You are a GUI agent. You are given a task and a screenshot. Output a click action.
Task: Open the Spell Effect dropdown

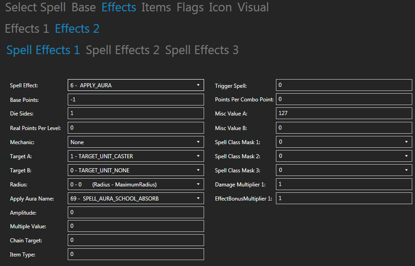click(x=135, y=85)
